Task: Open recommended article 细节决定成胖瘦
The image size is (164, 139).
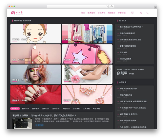Action: click(x=133, y=102)
